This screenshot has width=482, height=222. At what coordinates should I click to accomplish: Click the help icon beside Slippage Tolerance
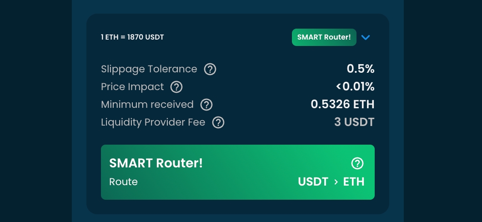pos(210,69)
